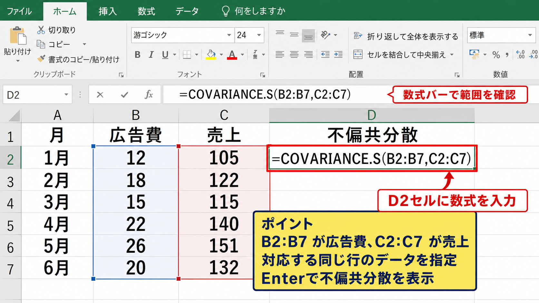This screenshot has height=303, width=539.
Task: Select the ホーム tab
Action: tap(65, 11)
